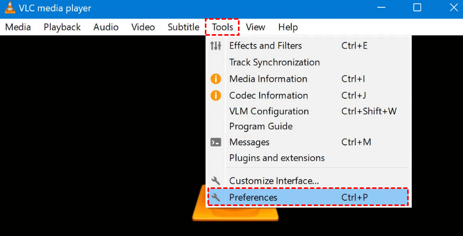
Task: Open the Audio menu
Action: click(x=106, y=27)
